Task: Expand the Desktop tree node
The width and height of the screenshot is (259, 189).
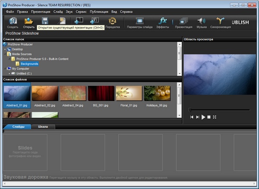Action: click(5, 49)
